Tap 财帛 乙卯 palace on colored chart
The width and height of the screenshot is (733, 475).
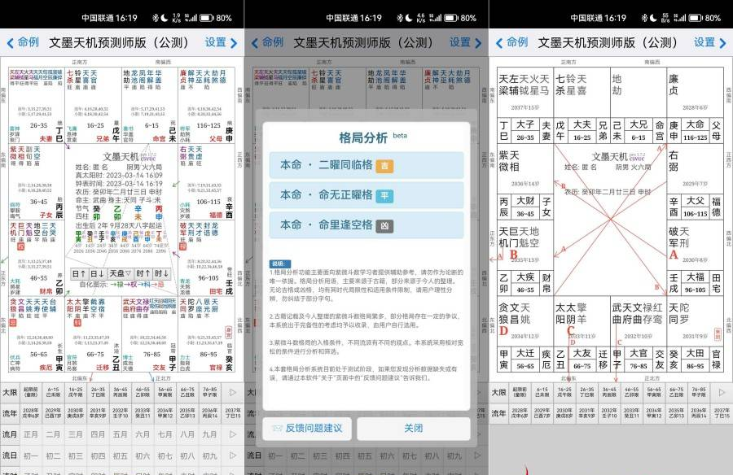36,259
